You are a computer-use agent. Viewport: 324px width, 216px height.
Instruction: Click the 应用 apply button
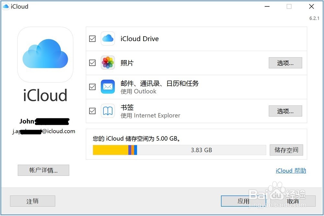[x=243, y=201]
